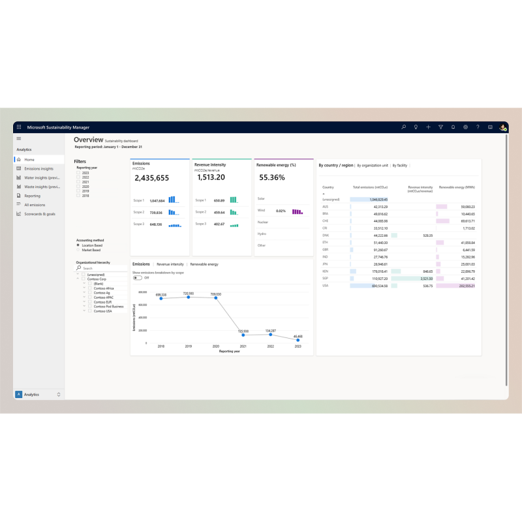Expand the Contoso Ag node
This screenshot has height=522, width=522.
click(x=84, y=292)
